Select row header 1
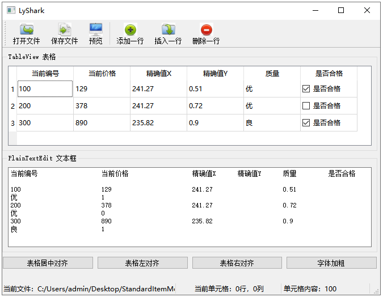Screen dimensions: 383x297 12,89
